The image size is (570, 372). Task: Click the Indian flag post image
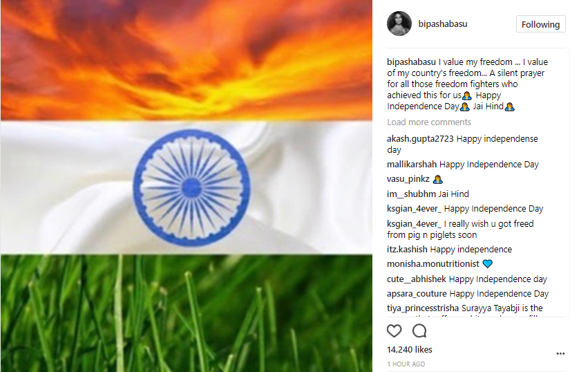[187, 186]
